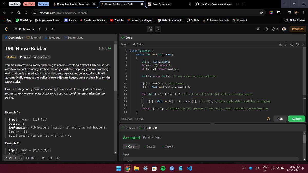
Task: Open the Chrome extensions puzzle icon
Action: (x=279, y=13)
